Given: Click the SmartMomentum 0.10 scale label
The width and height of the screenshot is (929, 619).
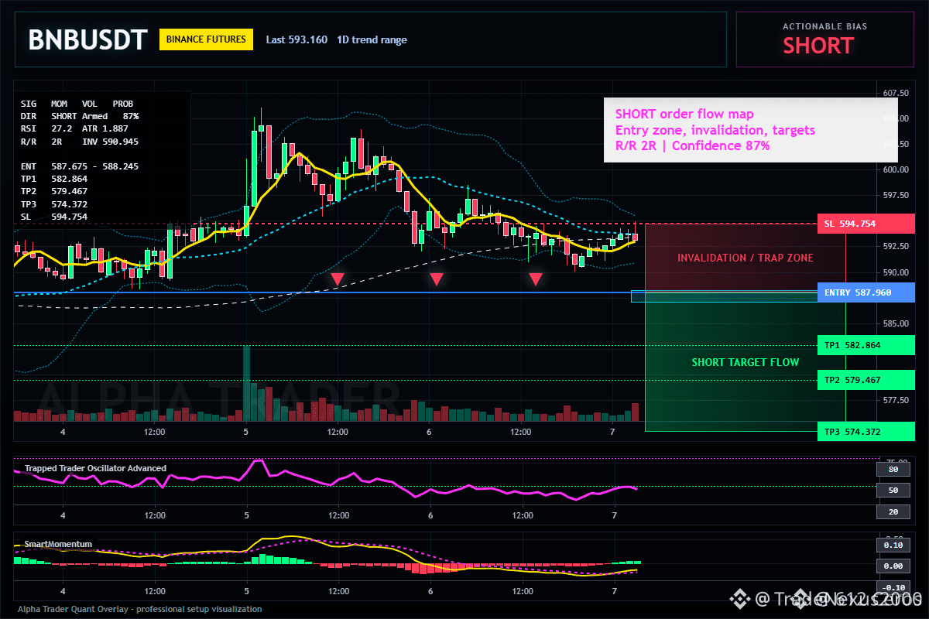Looking at the screenshot, I should click(893, 545).
